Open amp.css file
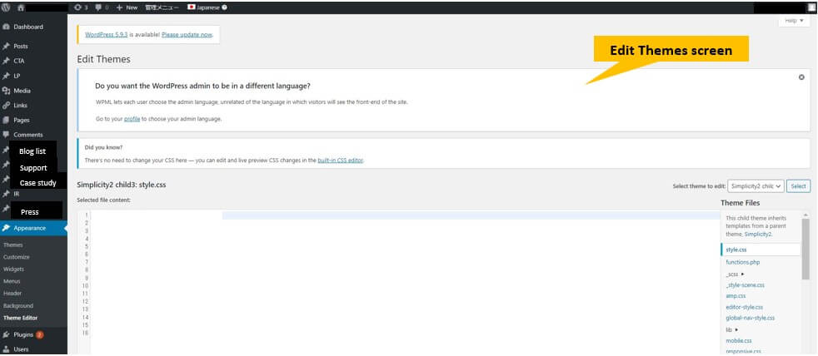Screen dimensions: 818x356 coord(736,296)
